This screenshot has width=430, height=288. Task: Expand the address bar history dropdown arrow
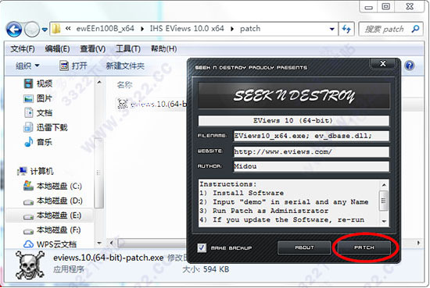[331, 29]
